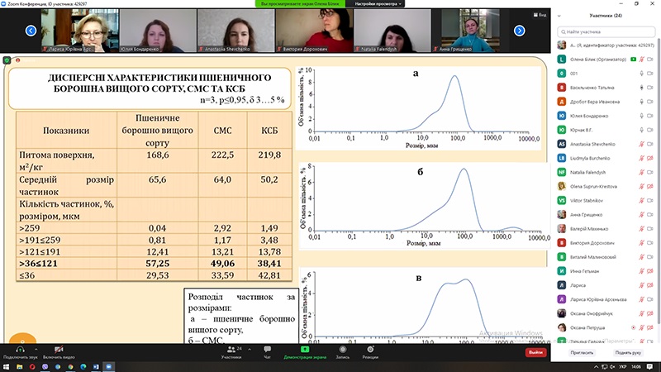
Task: Expand participants options arrow in toolbar
Action: pyautogui.click(x=250, y=349)
